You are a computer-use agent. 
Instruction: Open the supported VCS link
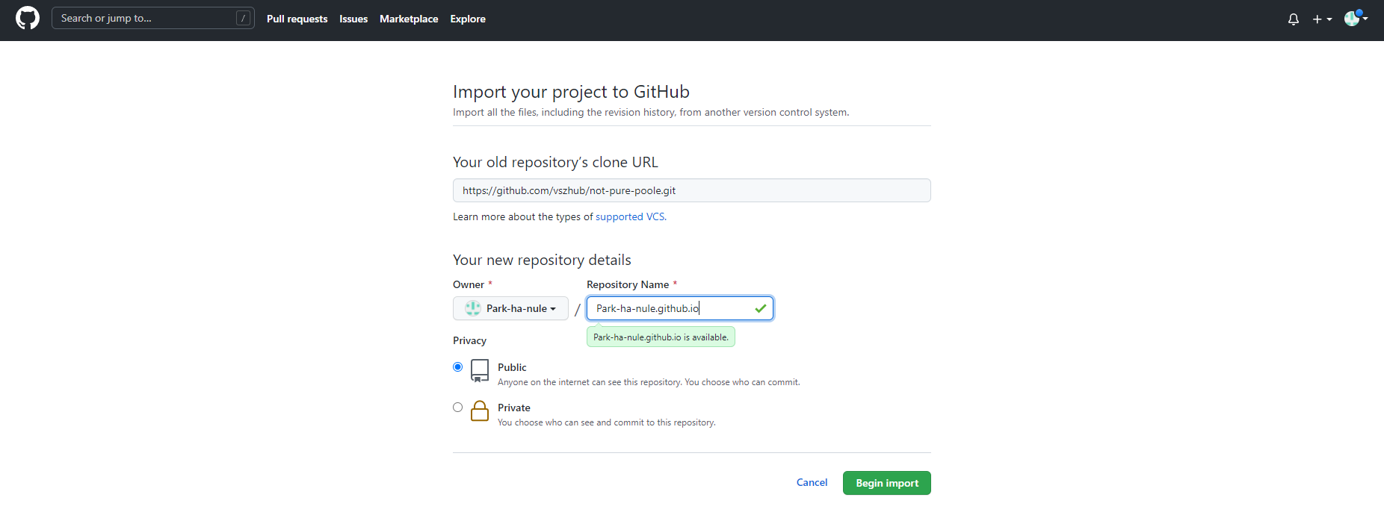point(631,217)
